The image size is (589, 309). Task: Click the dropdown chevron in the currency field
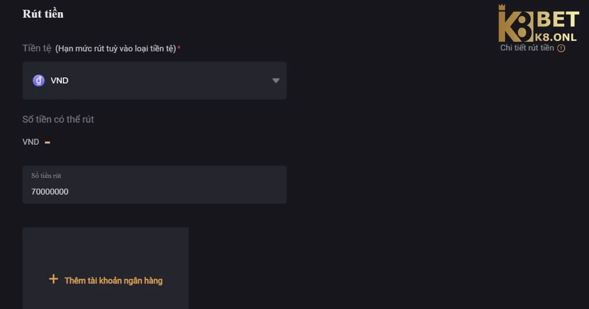pyautogui.click(x=275, y=80)
